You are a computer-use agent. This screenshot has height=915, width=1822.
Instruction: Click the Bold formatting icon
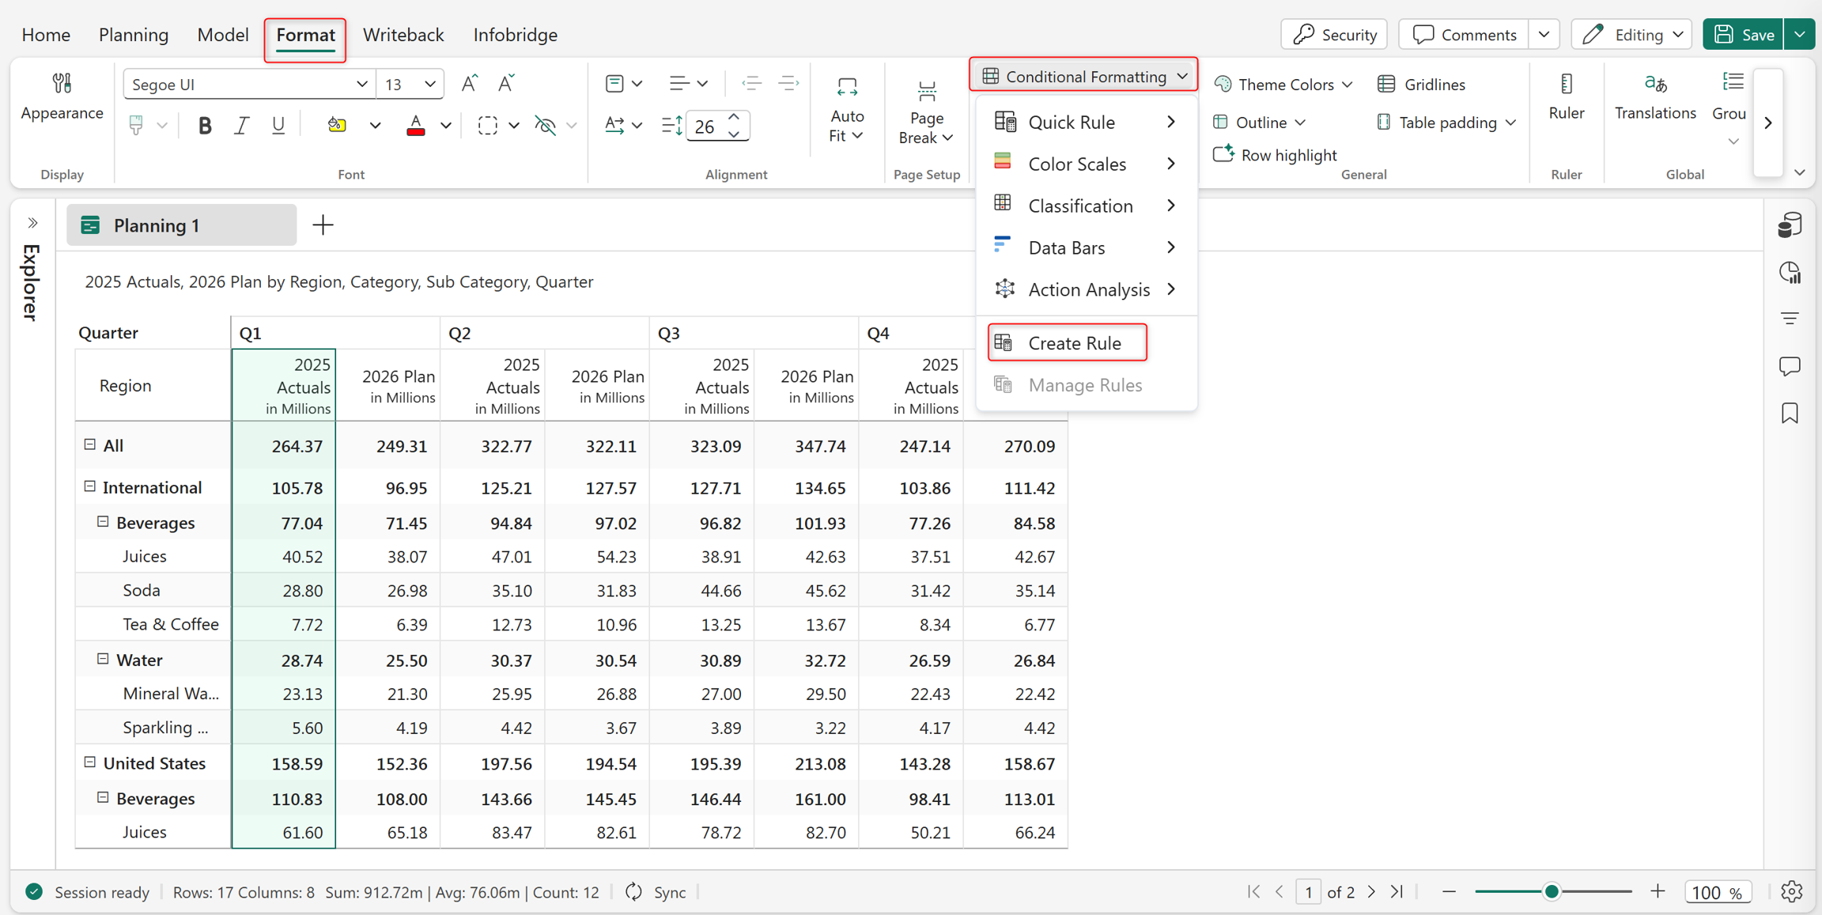(x=205, y=125)
